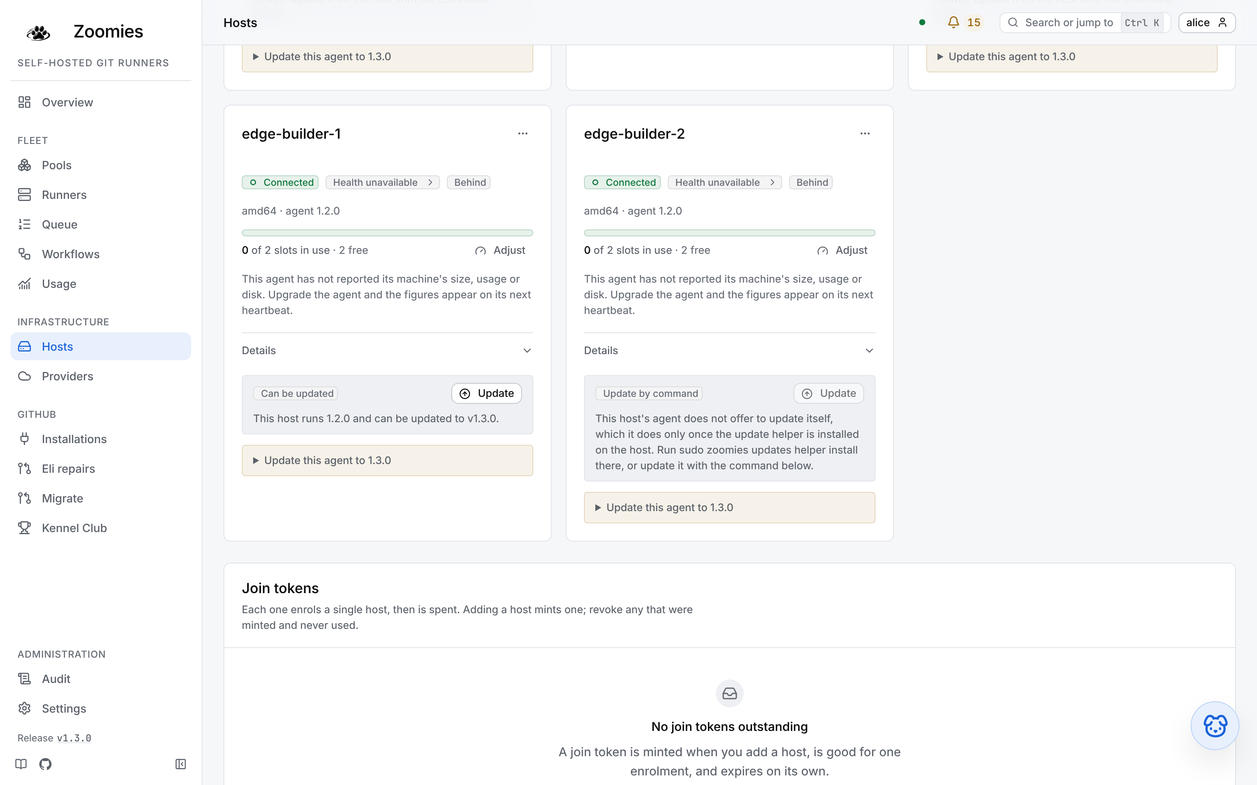Open the GitHub icon link

[x=45, y=764]
